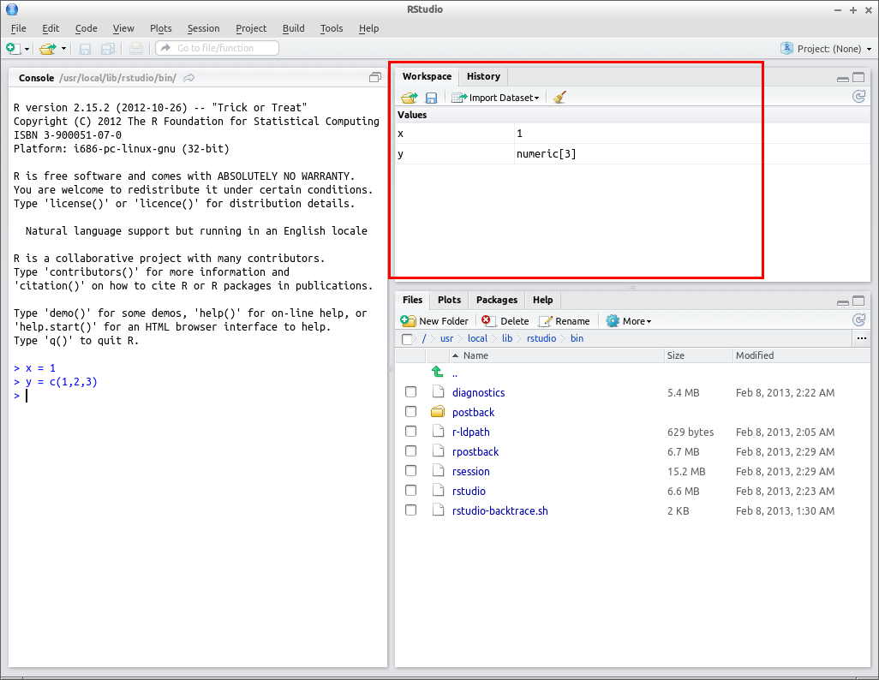Maximize the Console pane
Viewport: 879px width, 680px height.
click(x=375, y=77)
